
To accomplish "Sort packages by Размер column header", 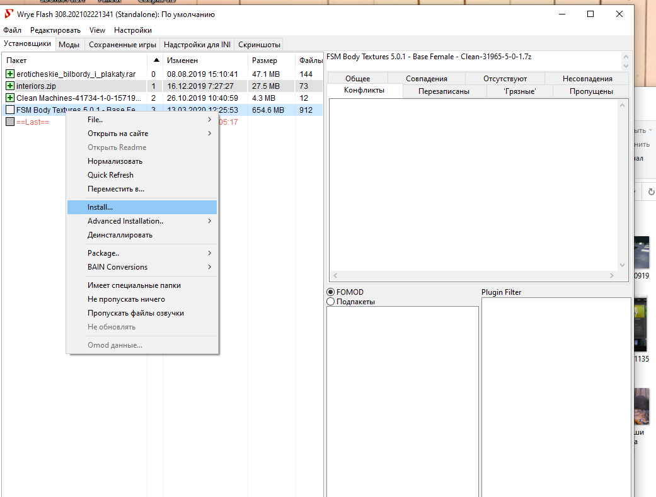I will 264,60.
